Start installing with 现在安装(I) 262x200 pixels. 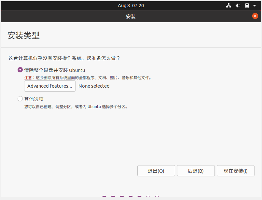click(x=235, y=171)
